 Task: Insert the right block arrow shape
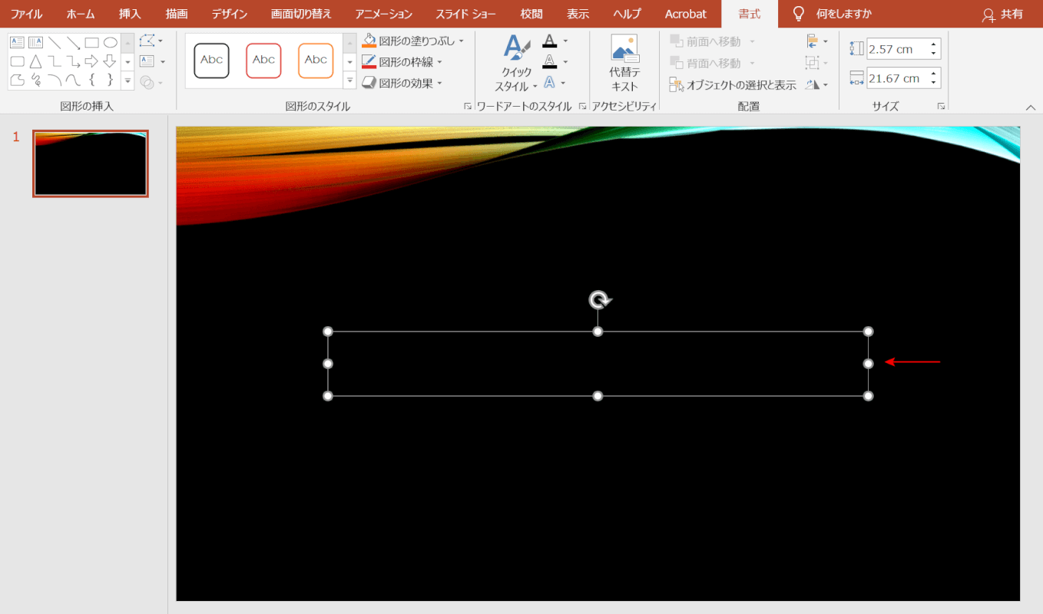[91, 61]
